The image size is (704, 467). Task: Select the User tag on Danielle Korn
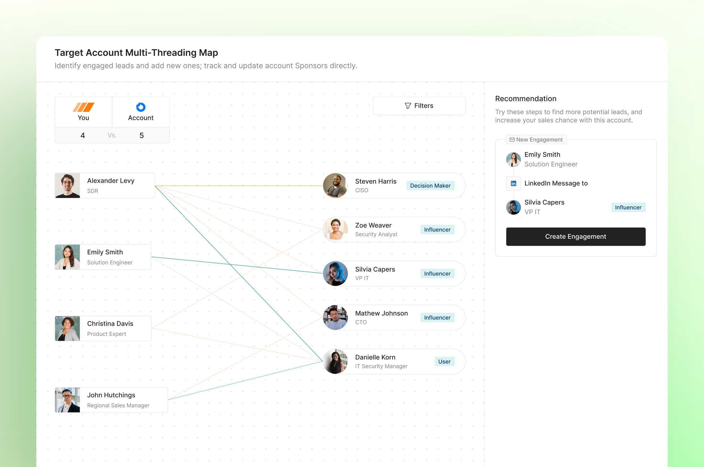click(444, 362)
